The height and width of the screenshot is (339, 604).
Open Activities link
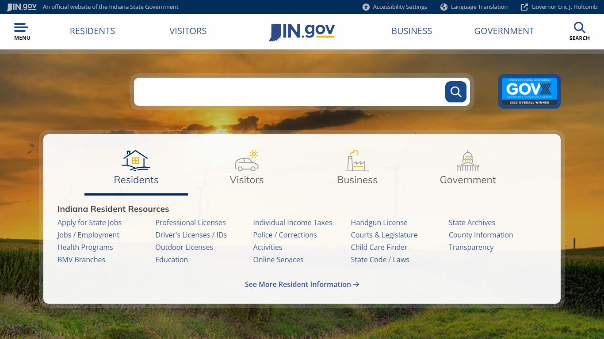(x=268, y=247)
